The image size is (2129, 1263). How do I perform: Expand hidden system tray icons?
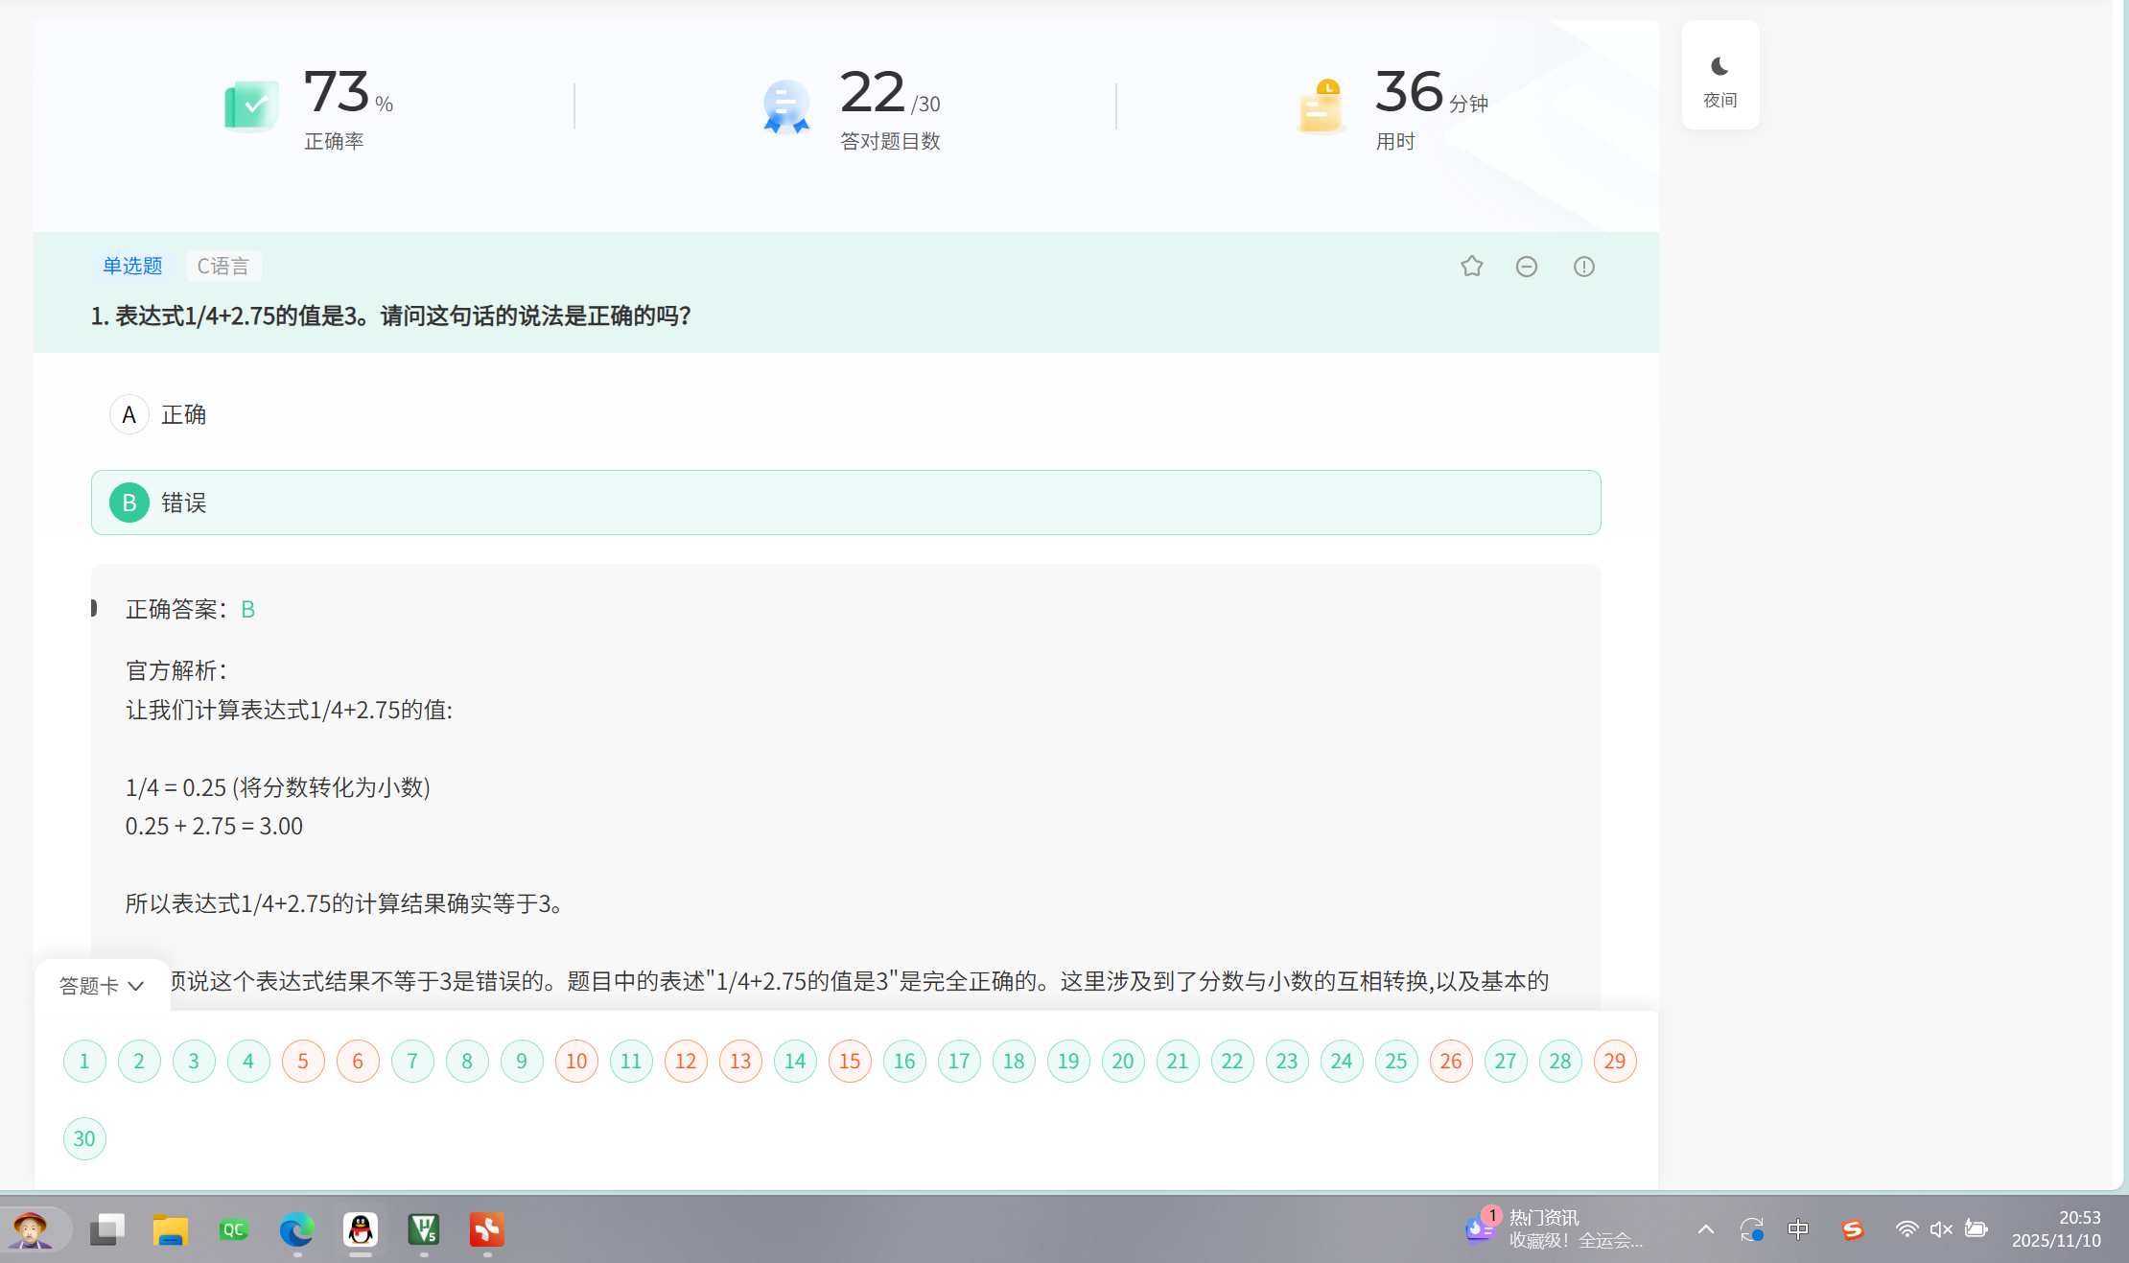pyautogui.click(x=1704, y=1229)
